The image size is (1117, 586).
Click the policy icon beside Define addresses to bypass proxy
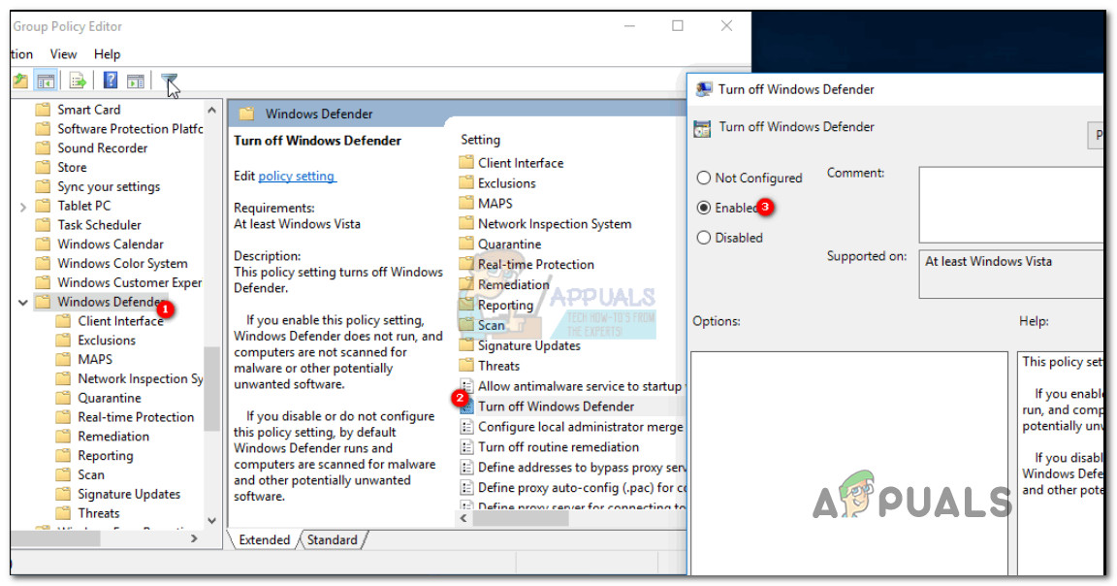pyautogui.click(x=466, y=467)
